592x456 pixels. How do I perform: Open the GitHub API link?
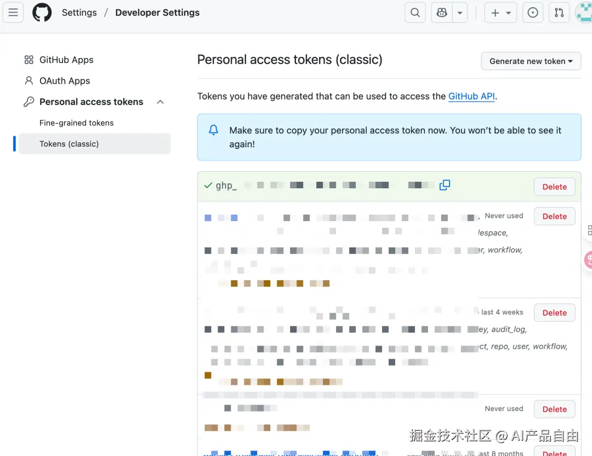(x=471, y=96)
